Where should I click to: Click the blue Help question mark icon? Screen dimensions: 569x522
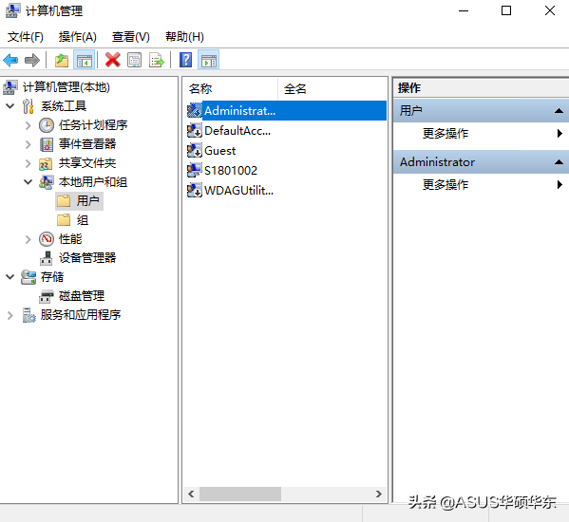pos(186,60)
